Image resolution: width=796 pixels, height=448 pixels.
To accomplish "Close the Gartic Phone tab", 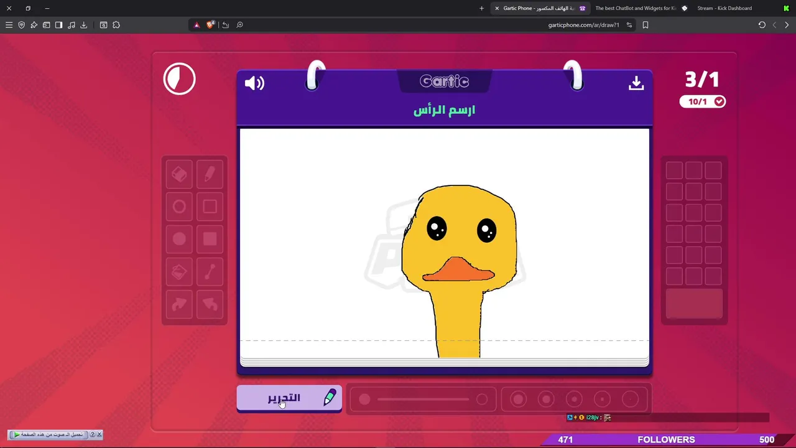I will tap(497, 8).
